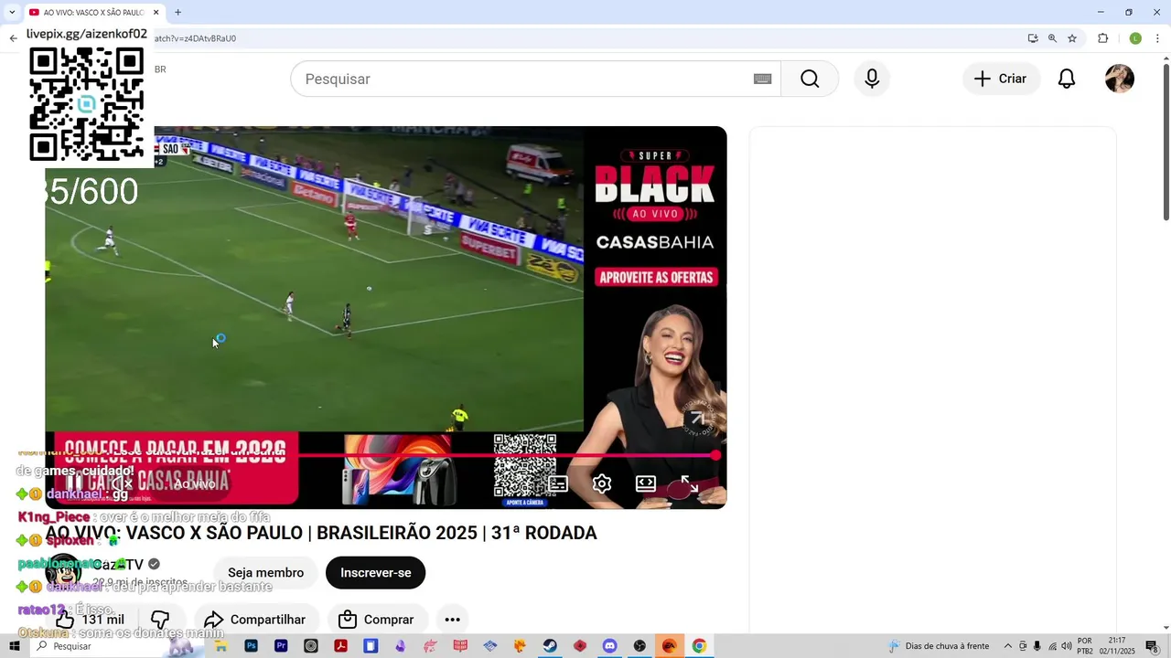The height and width of the screenshot is (658, 1171).
Task: Share the video via Compartilhar
Action: tap(255, 620)
